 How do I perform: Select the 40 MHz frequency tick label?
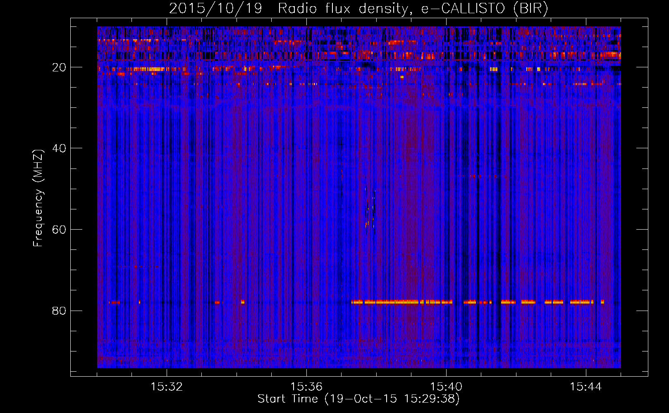pos(60,148)
